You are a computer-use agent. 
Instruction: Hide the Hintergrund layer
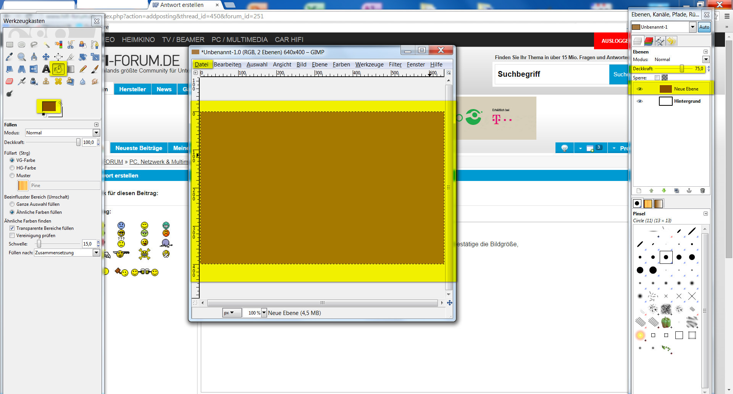640,101
